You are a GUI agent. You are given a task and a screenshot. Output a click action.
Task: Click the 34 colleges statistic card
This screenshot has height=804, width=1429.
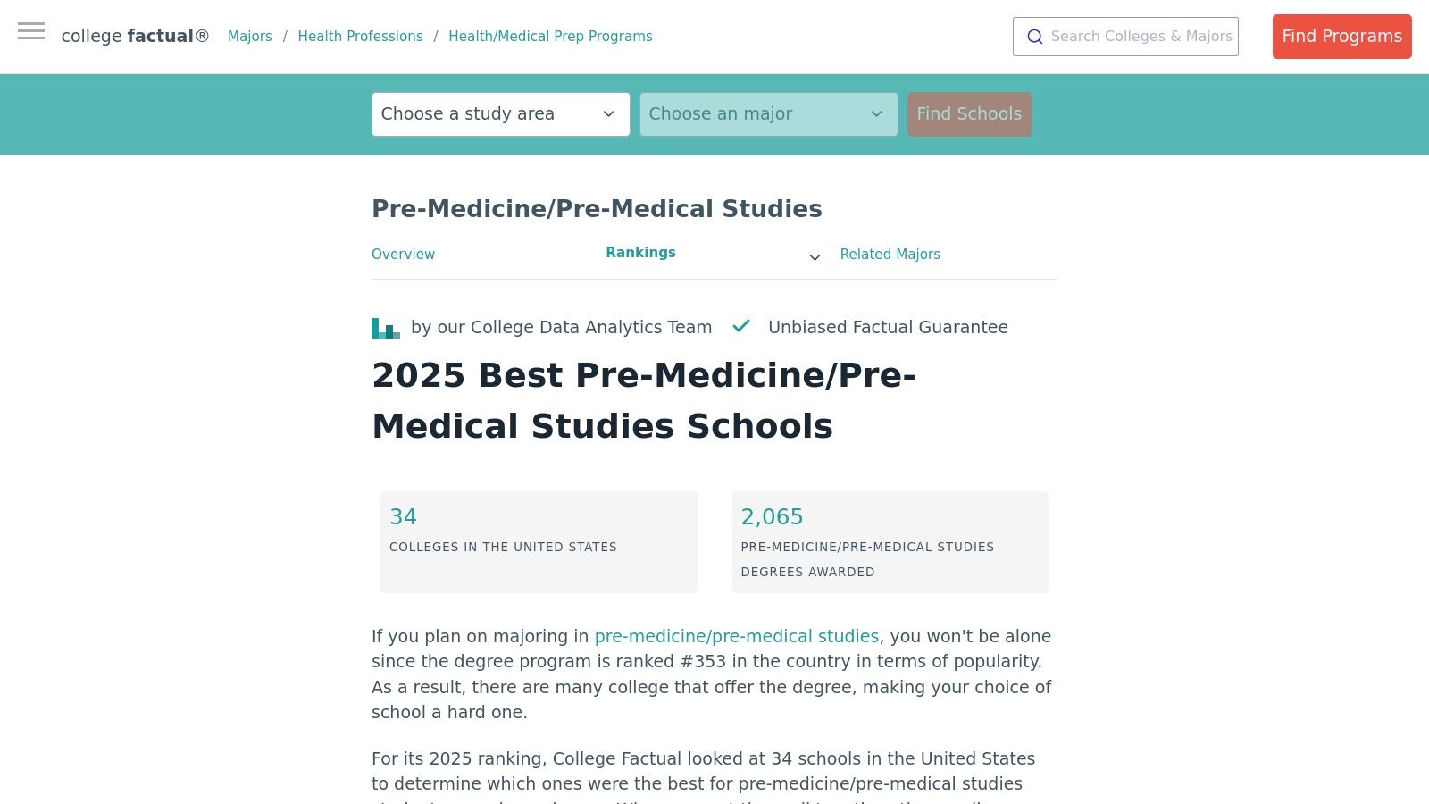coord(539,541)
